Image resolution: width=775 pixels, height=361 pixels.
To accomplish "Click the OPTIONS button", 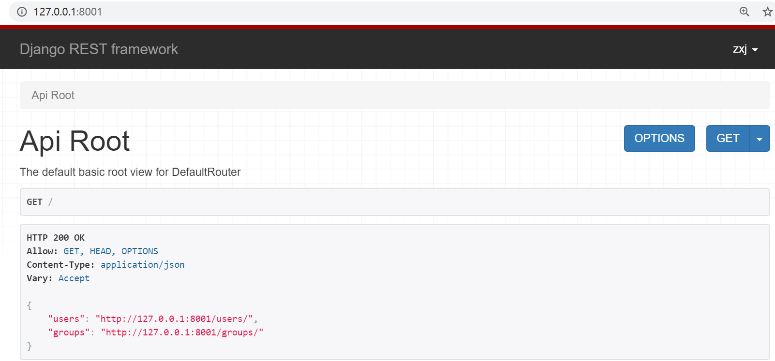I will pos(659,138).
